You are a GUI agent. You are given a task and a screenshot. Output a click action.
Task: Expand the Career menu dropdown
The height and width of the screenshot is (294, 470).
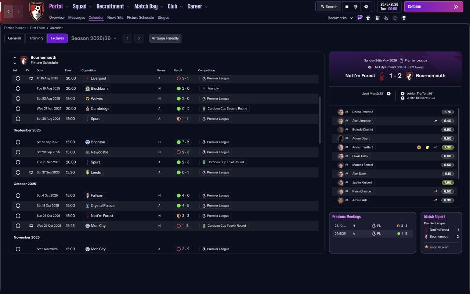[x=206, y=7]
